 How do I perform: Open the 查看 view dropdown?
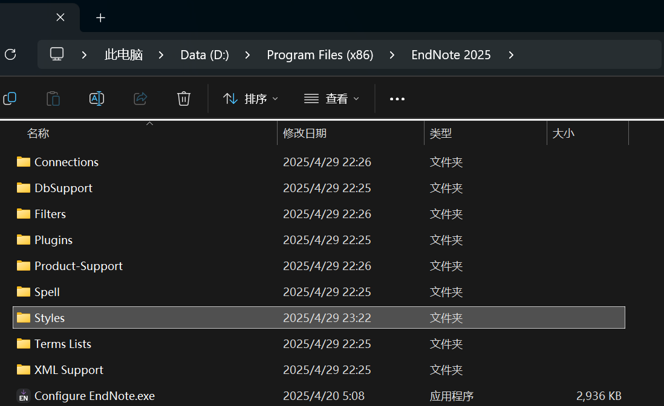pos(331,99)
